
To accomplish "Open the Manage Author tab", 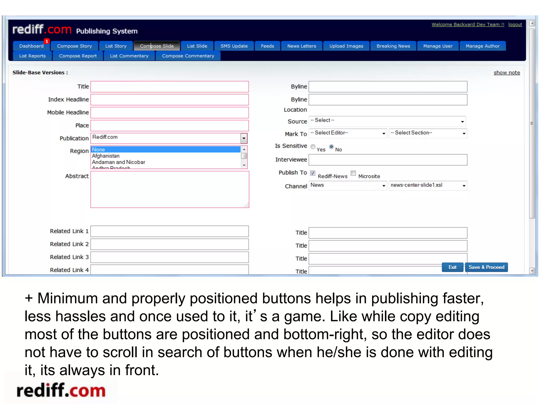I will pos(483,46).
